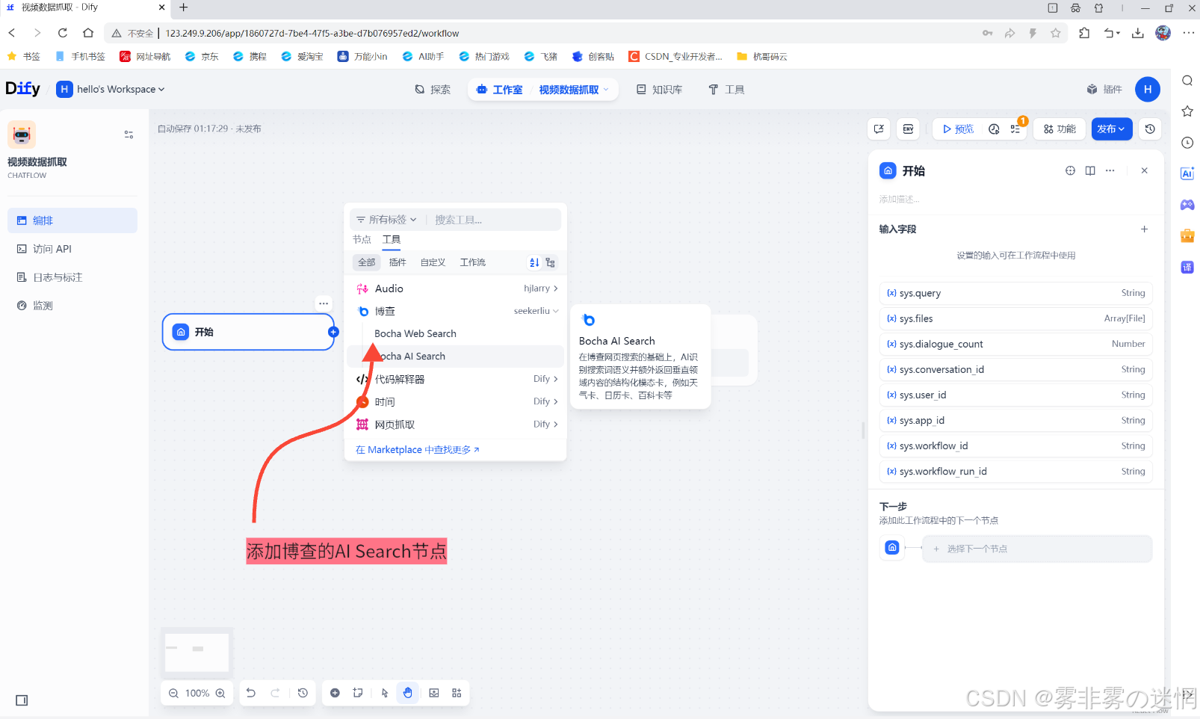This screenshot has width=1200, height=719.
Task: Open browser home page button
Action: tap(88, 33)
